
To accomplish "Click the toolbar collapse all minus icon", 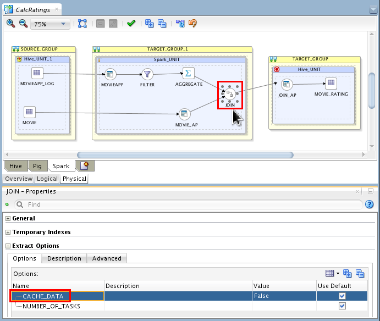I will pyautogui.click(x=162, y=24).
